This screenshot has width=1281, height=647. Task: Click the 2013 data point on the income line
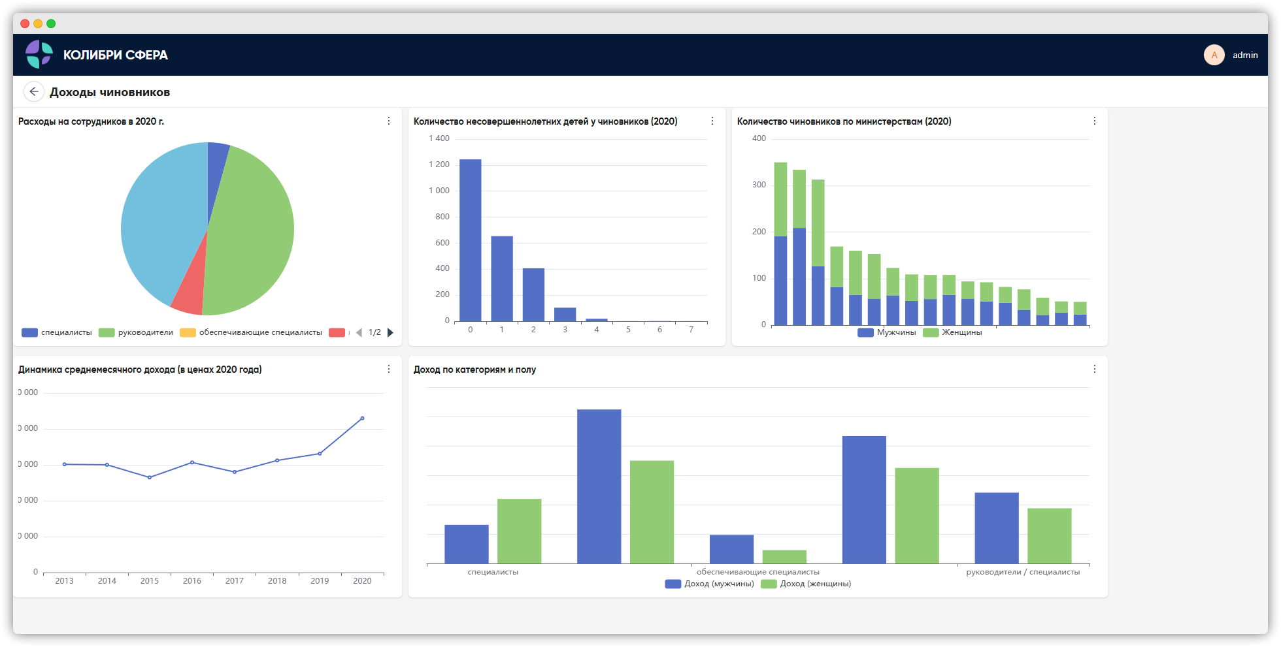click(64, 464)
